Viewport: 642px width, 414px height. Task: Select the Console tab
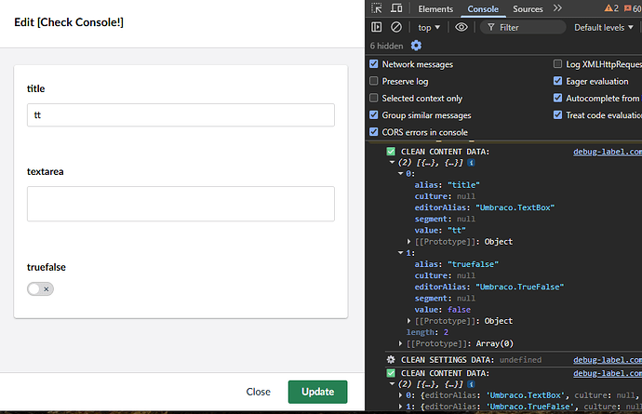[x=483, y=8]
